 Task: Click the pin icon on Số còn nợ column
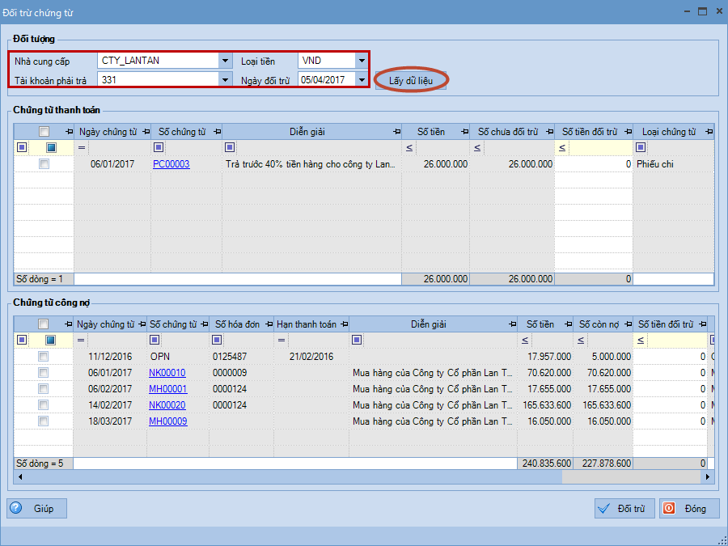[x=626, y=324]
